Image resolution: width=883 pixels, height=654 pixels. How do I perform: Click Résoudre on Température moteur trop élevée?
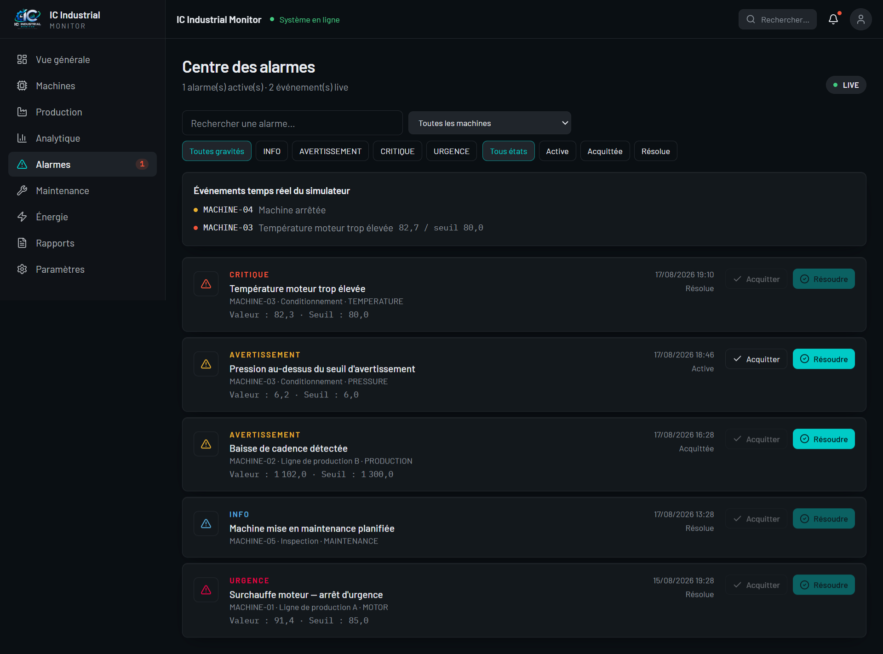824,279
